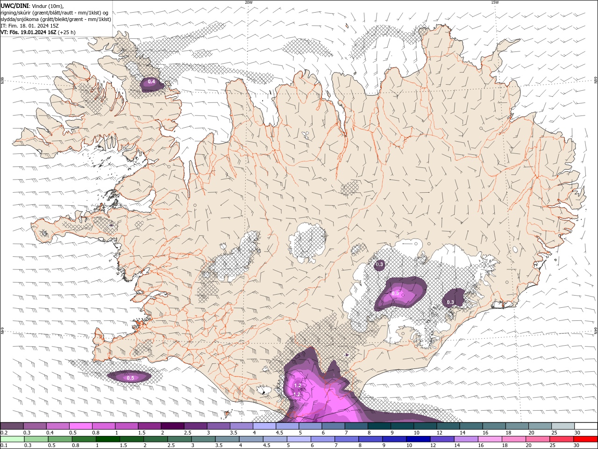Select the 'rigning/skúrir' legend description line
The image size is (598, 449).
[55, 13]
